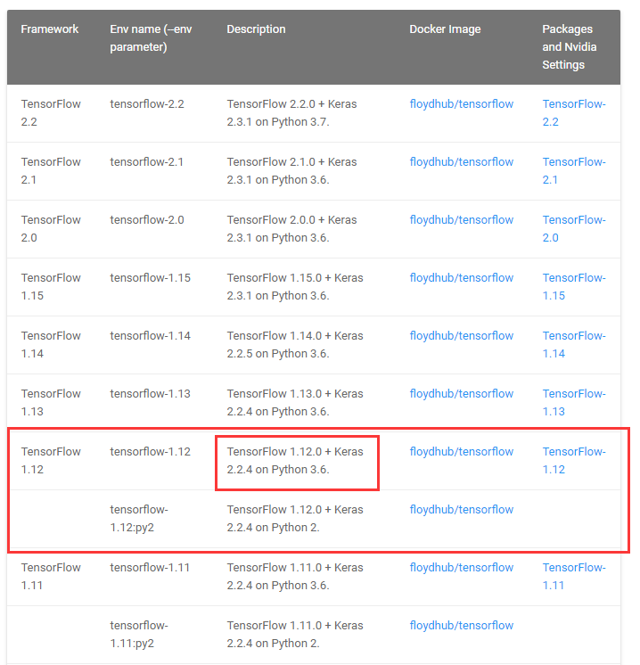Click description 'TensorFlow 1.14.0 + Keras 2.2.5'
640x665 pixels.
coord(295,344)
